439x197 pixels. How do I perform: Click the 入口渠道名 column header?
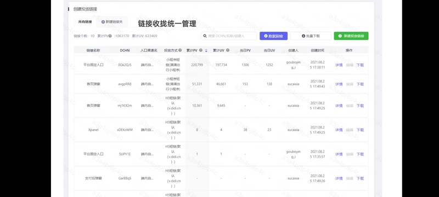(149, 50)
